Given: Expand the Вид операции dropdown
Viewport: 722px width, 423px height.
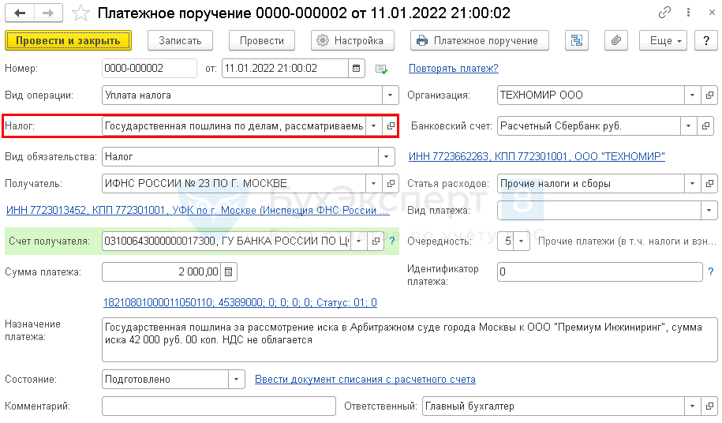Looking at the screenshot, I should pyautogui.click(x=388, y=95).
